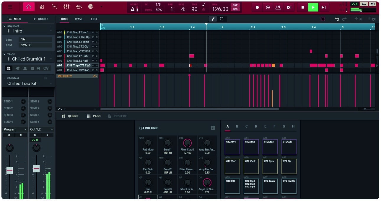Select the drum grid track type icon

coord(9,68)
